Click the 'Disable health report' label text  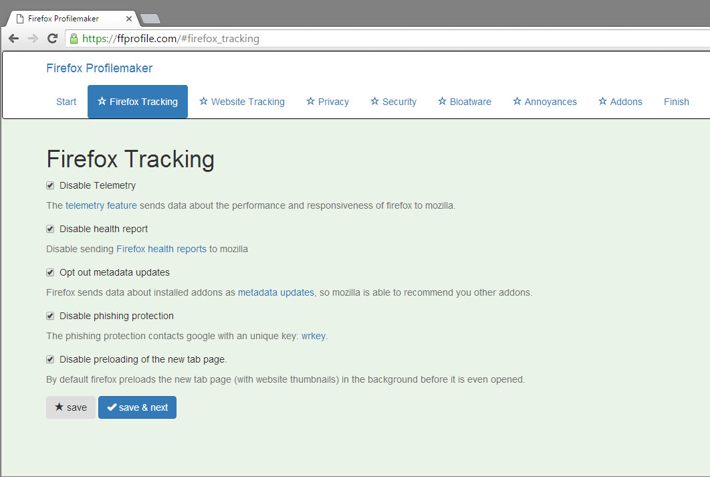tap(104, 229)
